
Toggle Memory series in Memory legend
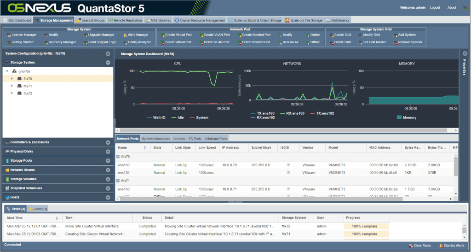click(407, 117)
